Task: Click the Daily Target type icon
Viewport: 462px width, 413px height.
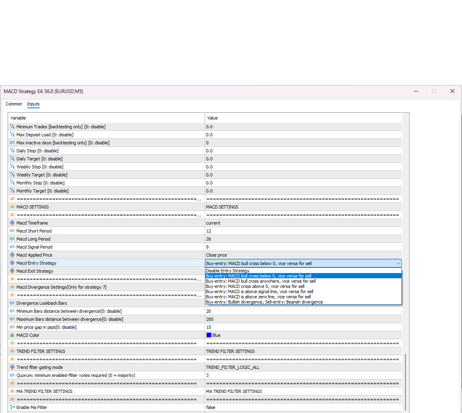Action: click(x=12, y=158)
